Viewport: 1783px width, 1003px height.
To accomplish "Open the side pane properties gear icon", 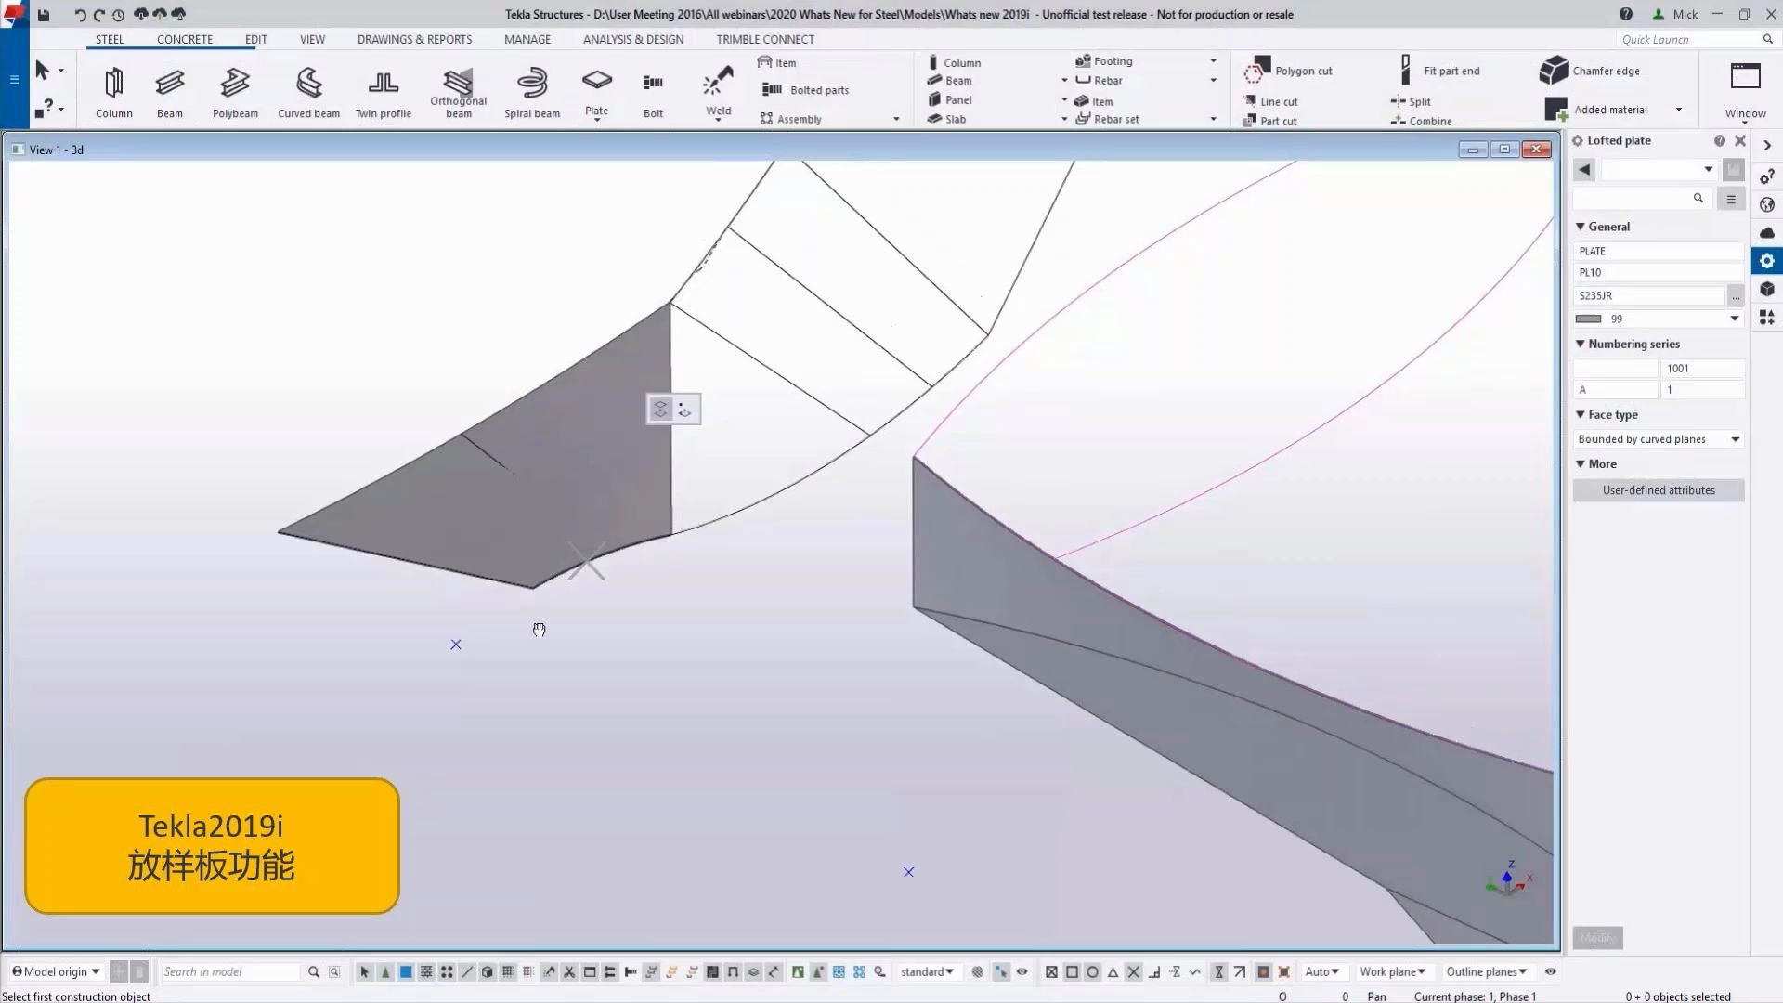I will 1766,261.
